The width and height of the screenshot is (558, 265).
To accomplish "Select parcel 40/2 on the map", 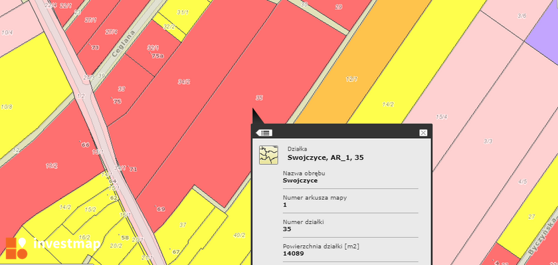I will click(239, 235).
